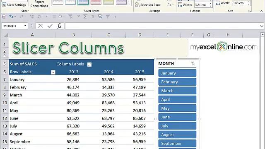Click the Decrease Decimal icon

click(x=40, y=17)
